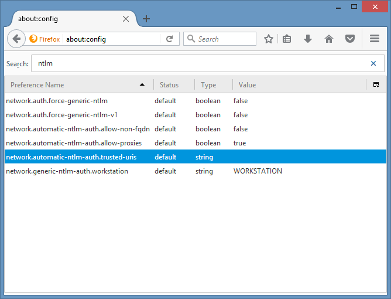Close the about:config tab

coord(126,19)
